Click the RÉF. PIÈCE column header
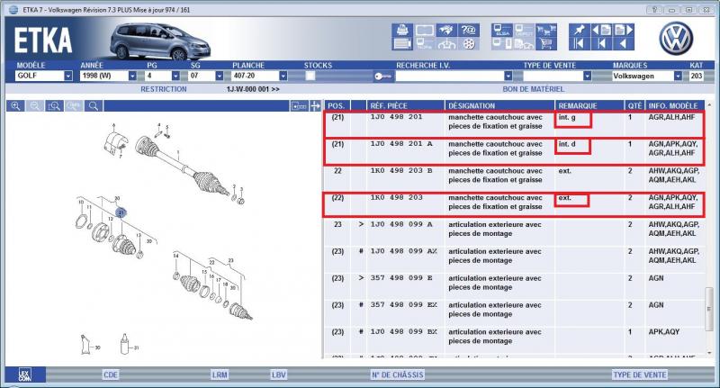 point(406,105)
